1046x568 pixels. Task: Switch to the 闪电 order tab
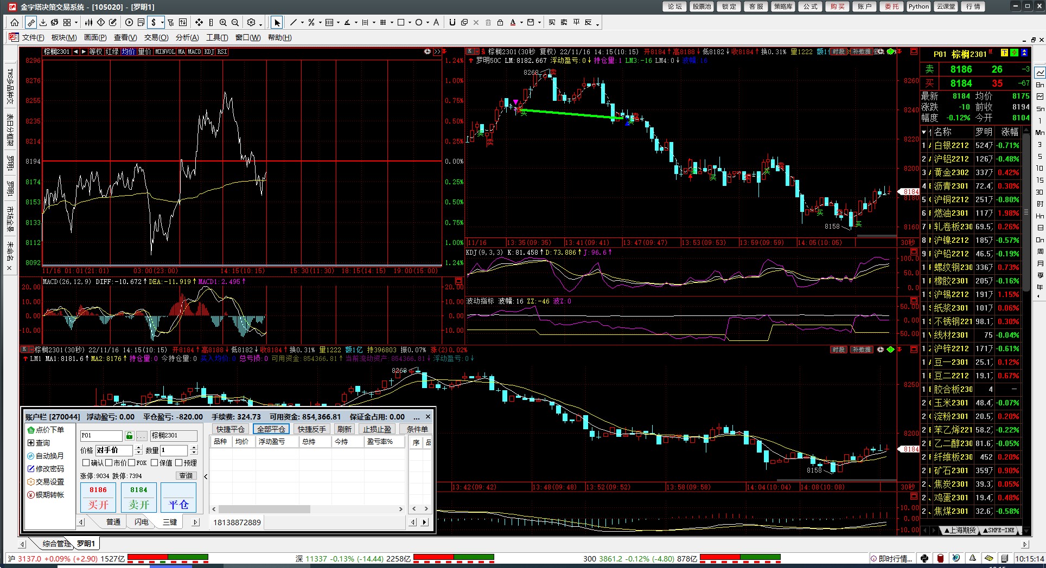(x=142, y=522)
